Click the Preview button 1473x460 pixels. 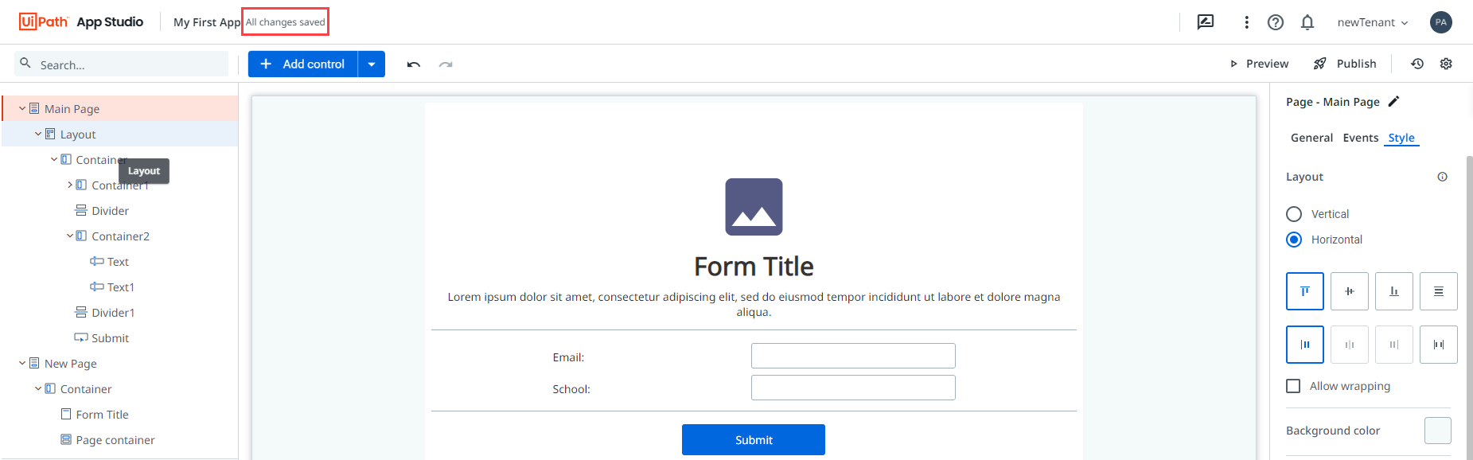click(x=1259, y=64)
